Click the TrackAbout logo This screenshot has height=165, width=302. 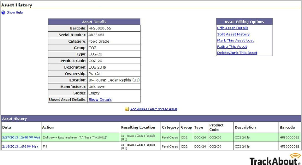click(276, 159)
